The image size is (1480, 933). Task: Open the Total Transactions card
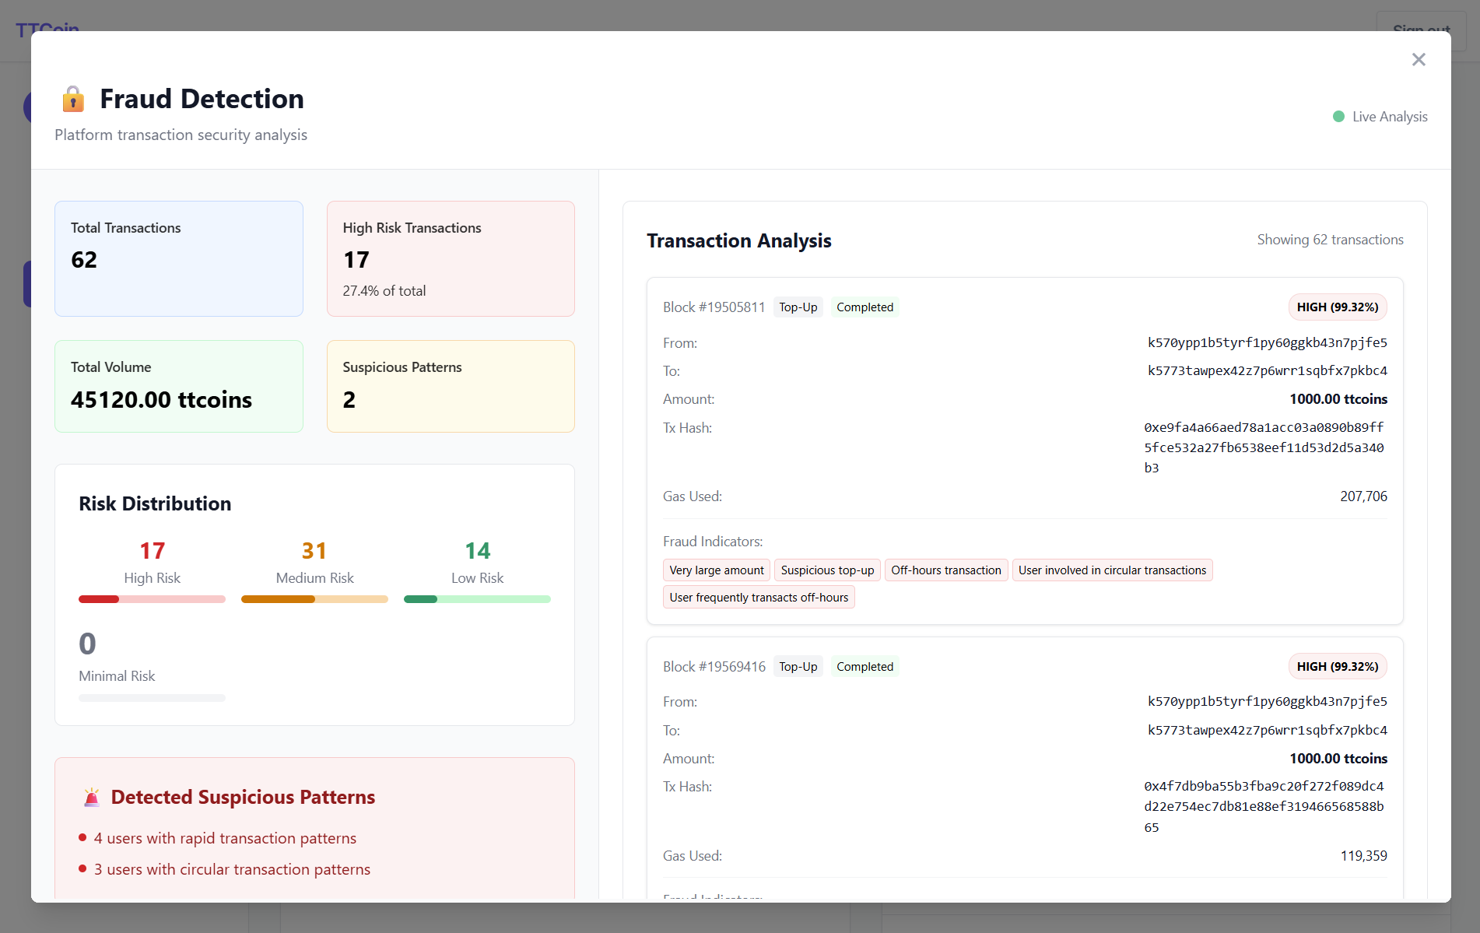click(x=179, y=258)
